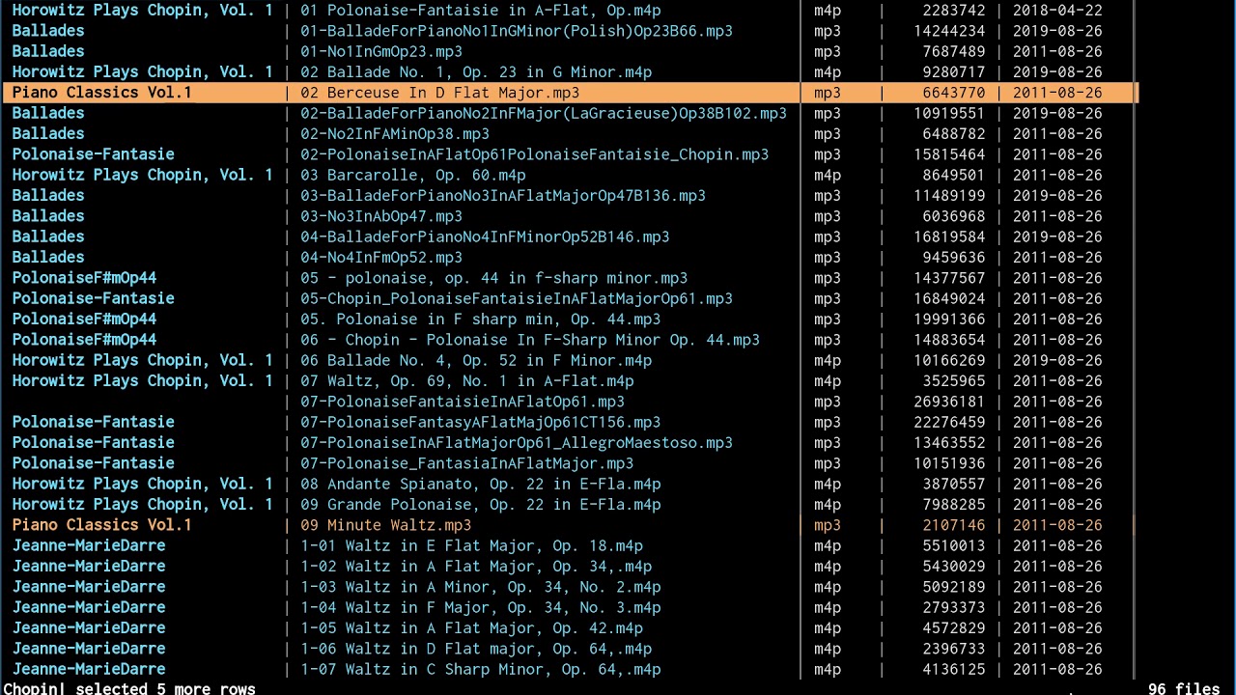Select 05 - polonaise, op. 44 in f-sharp minor.mp3

tap(494, 278)
